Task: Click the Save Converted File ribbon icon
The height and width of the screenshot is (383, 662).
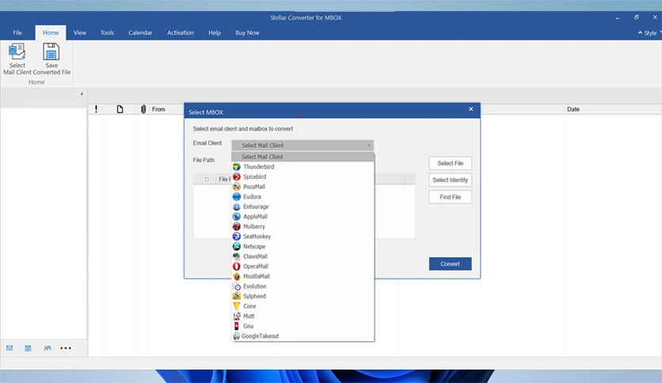Action: point(51,59)
